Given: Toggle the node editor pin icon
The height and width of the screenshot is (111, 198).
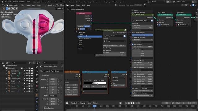Looking at the screenshot, I should click(144, 5).
